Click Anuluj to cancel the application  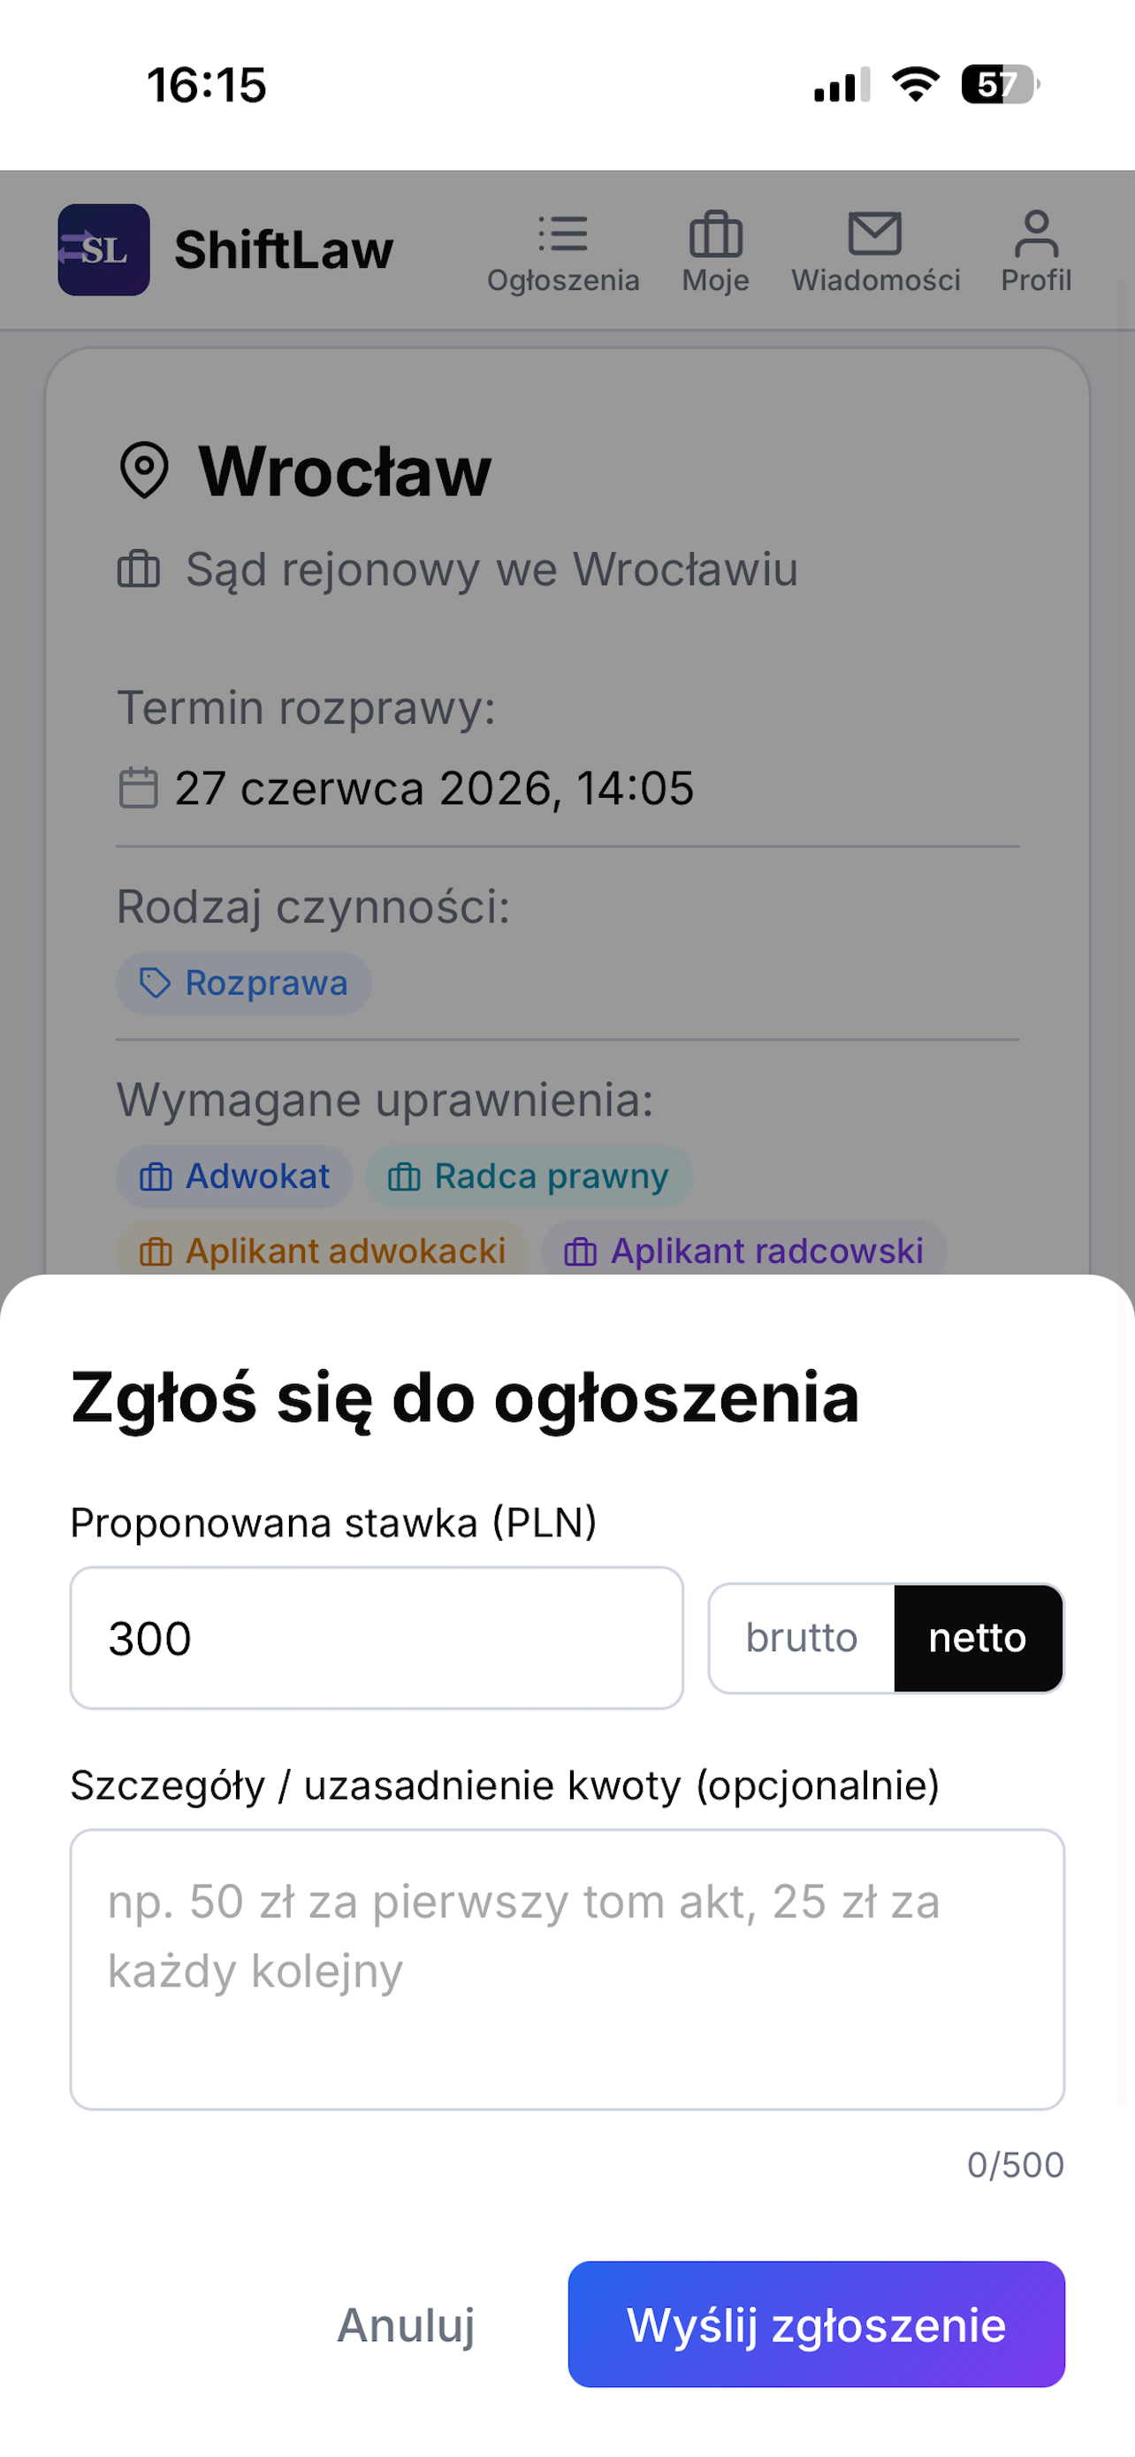point(406,2324)
